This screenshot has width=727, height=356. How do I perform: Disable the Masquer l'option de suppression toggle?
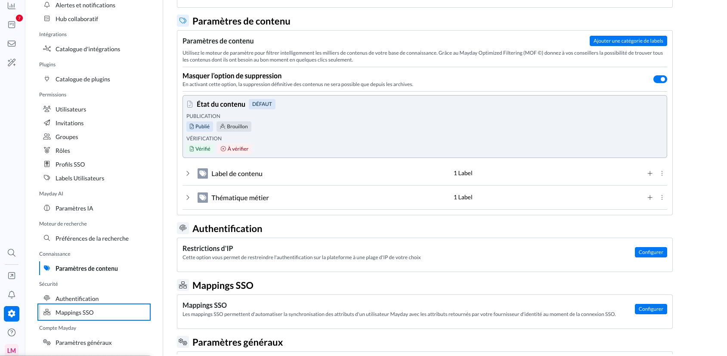click(660, 79)
